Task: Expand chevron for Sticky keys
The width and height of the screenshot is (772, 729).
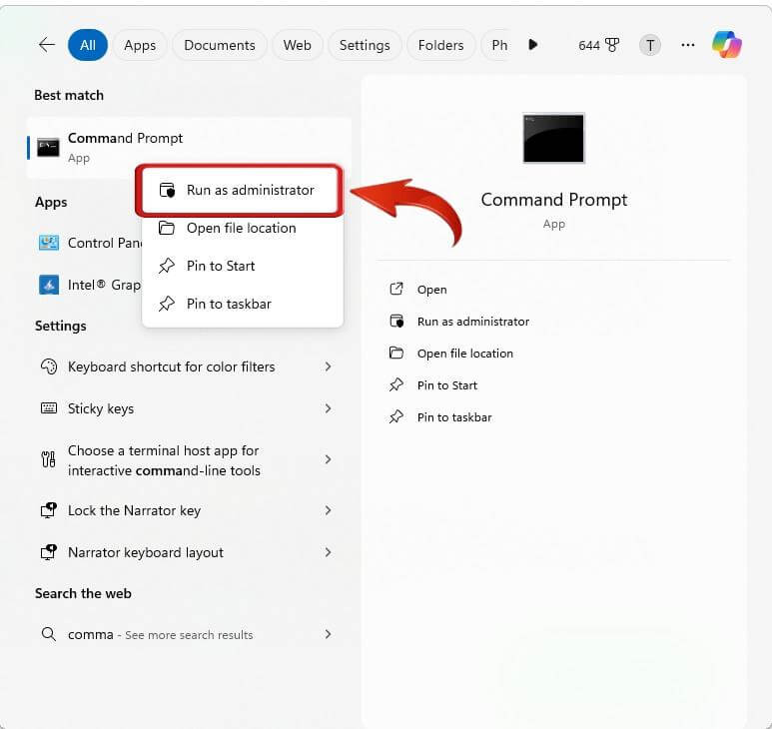Action: (328, 408)
